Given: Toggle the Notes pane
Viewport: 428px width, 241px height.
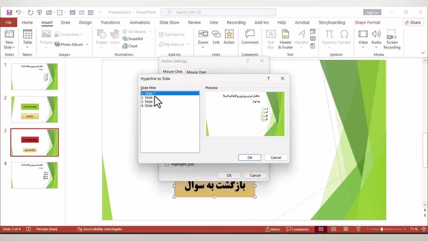Looking at the screenshot, I should (x=273, y=229).
